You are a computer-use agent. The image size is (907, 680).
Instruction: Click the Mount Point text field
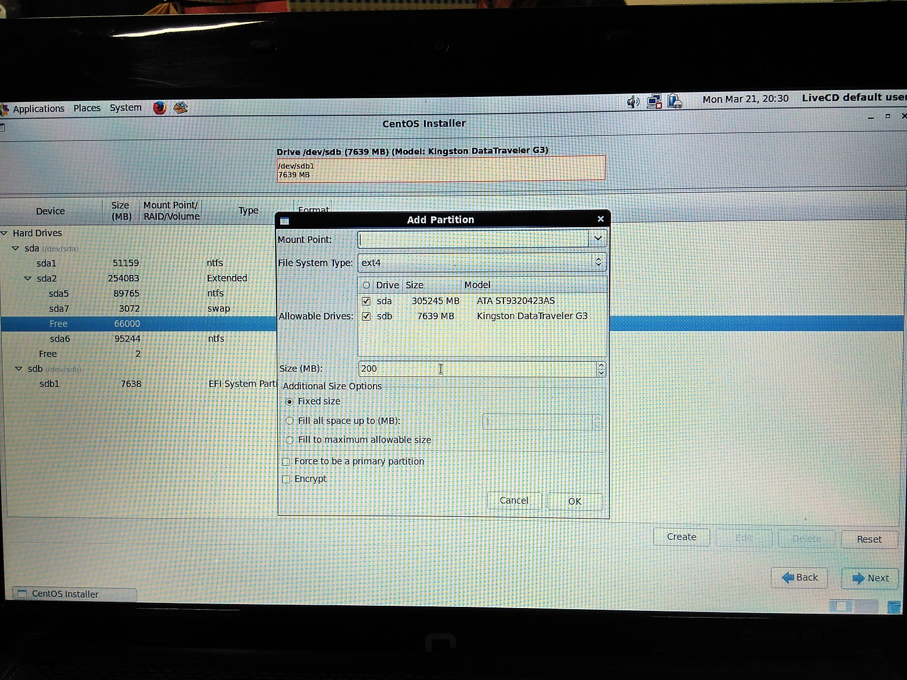tap(473, 239)
